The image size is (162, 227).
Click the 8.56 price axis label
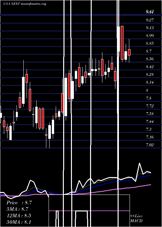tap(150, 59)
